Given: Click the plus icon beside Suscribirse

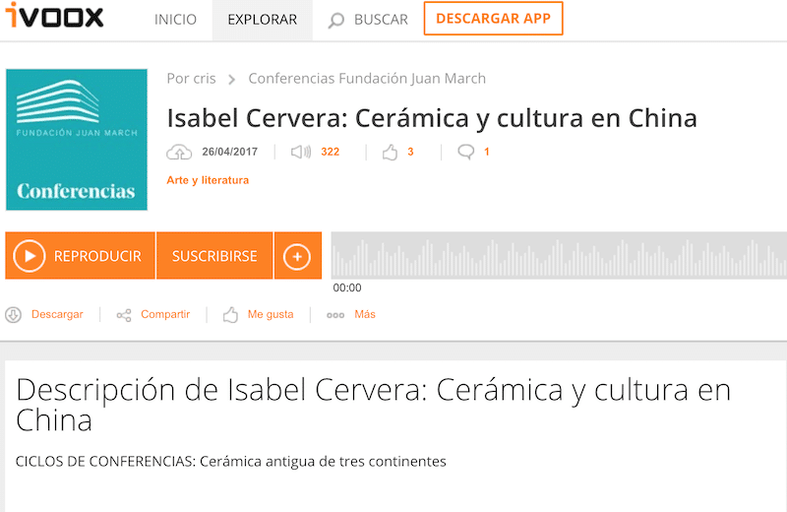Looking at the screenshot, I should pyautogui.click(x=297, y=256).
